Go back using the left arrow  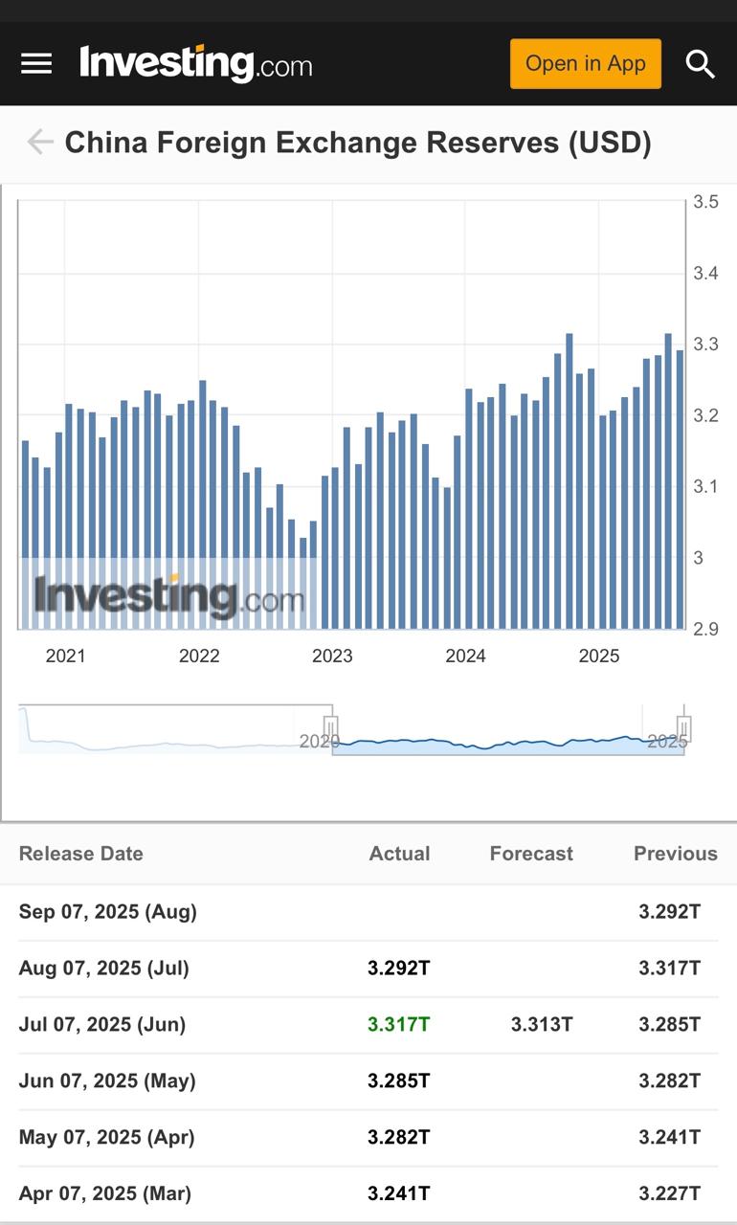click(x=39, y=143)
